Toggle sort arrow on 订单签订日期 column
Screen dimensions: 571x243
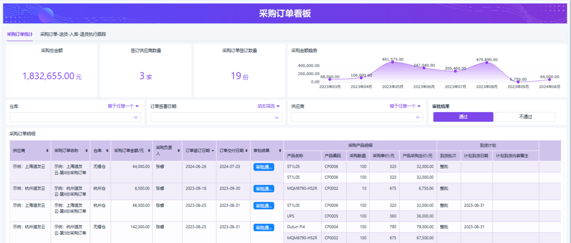tap(212, 151)
